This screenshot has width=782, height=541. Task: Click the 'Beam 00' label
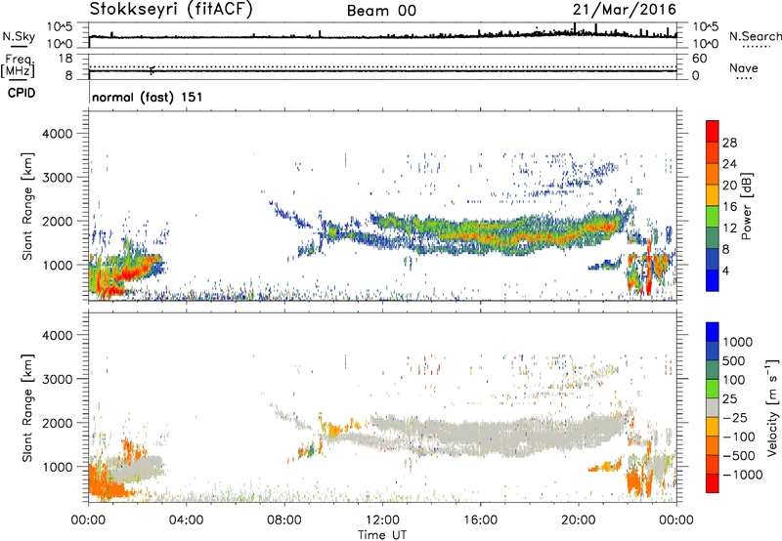click(381, 11)
